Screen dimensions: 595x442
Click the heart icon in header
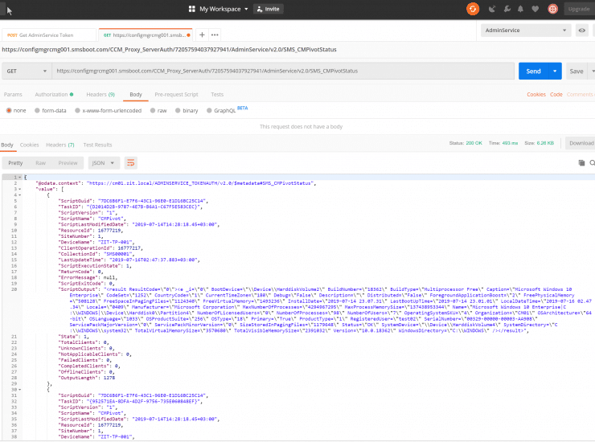point(535,9)
